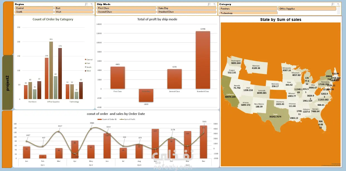Open the project2 side tab

[x=8, y=82]
